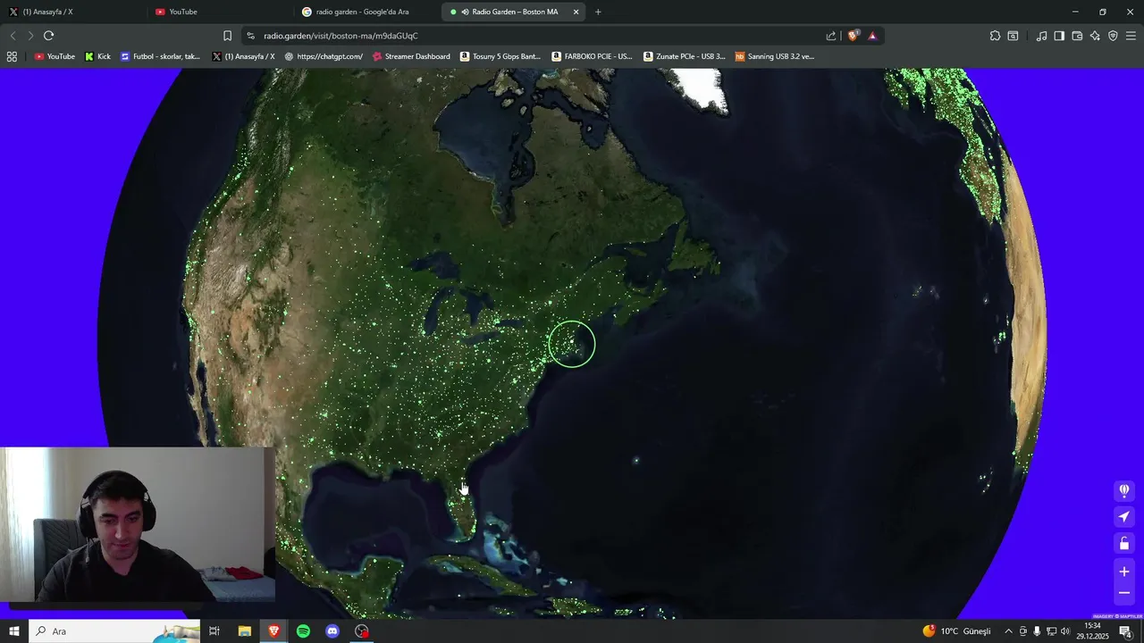Open network status tray icon

1051,631
